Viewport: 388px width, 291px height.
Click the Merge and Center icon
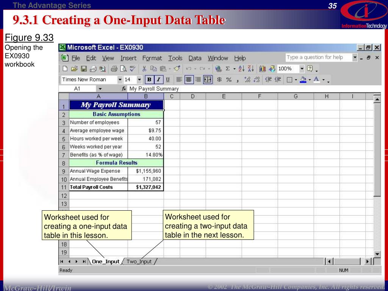208,80
